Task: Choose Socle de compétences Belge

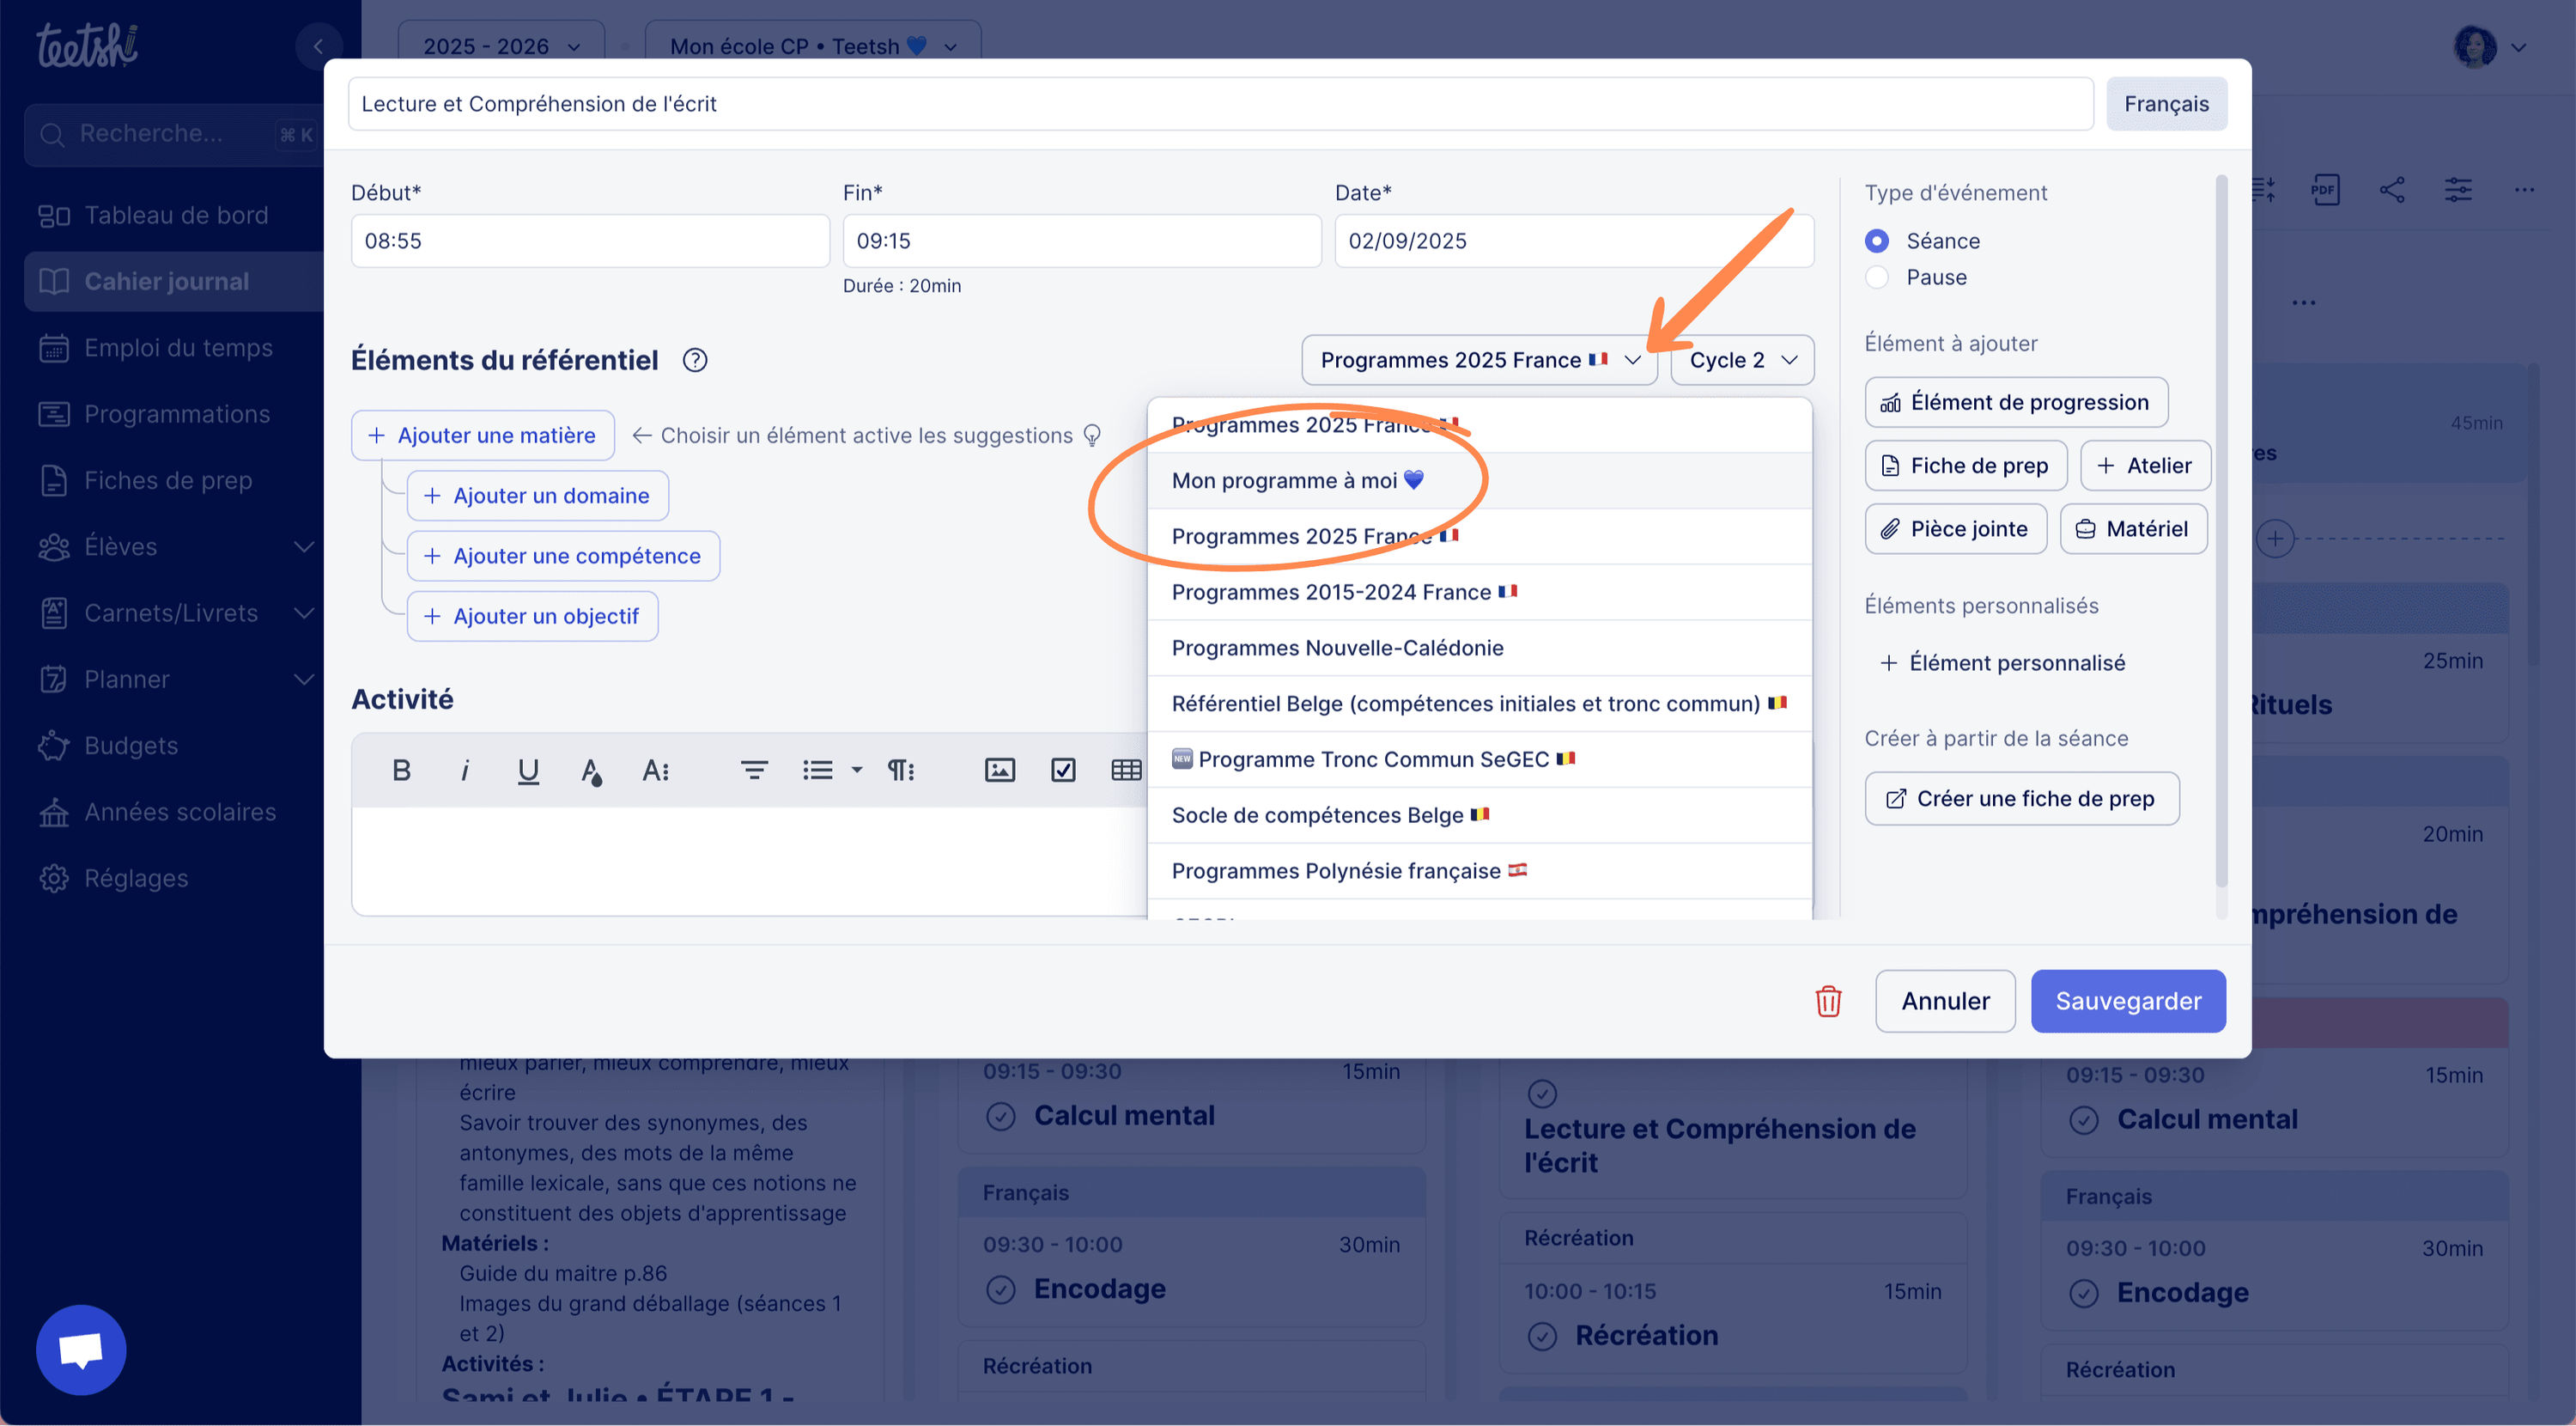Action: tap(1479, 815)
